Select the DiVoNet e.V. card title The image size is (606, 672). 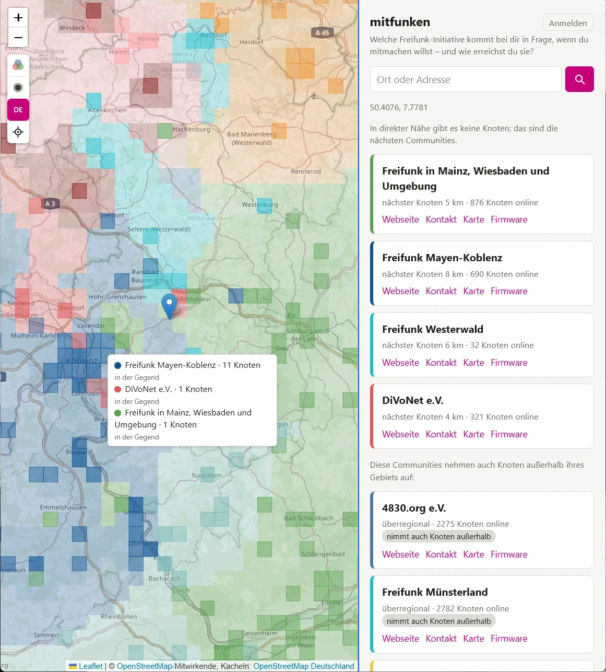[x=413, y=400]
